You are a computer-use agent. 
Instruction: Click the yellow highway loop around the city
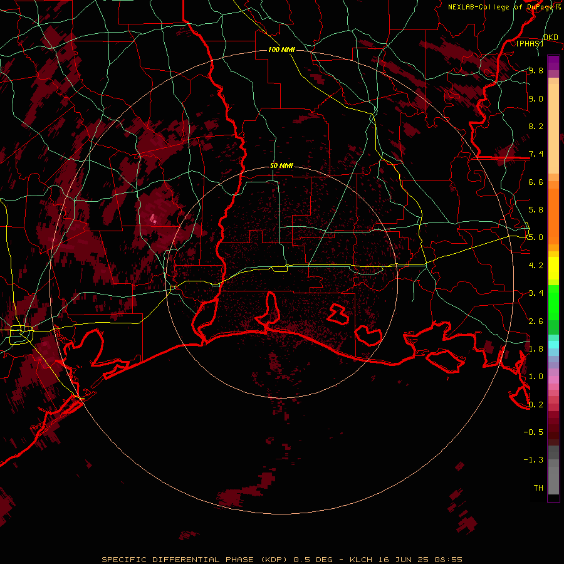[x=21, y=335]
